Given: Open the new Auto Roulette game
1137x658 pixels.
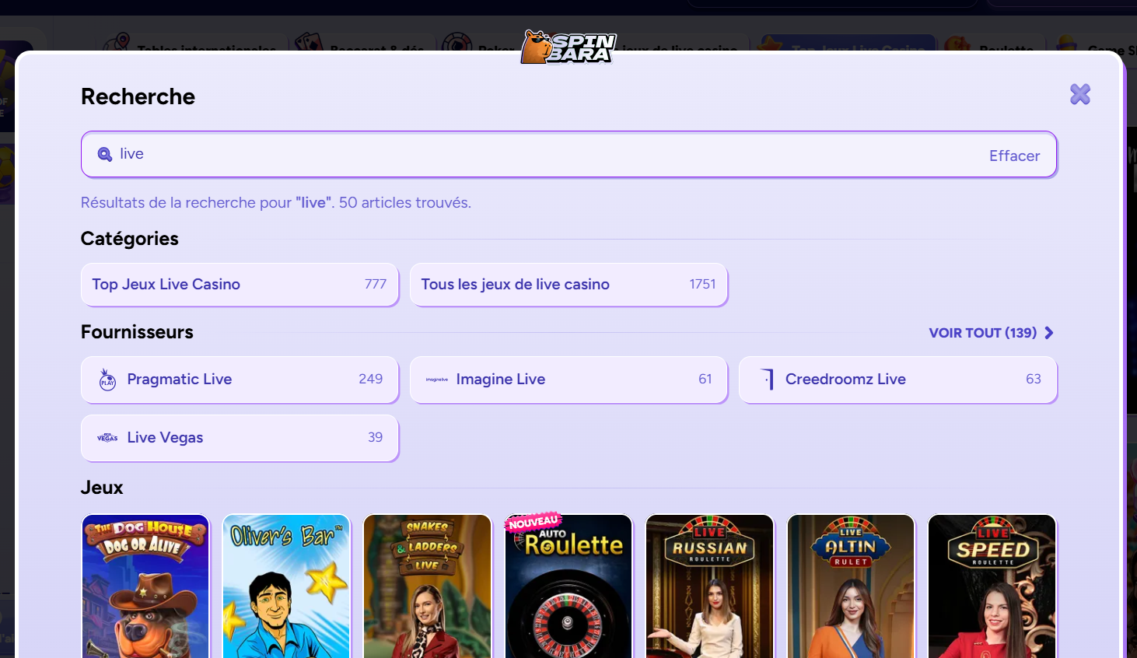Looking at the screenshot, I should (x=568, y=586).
